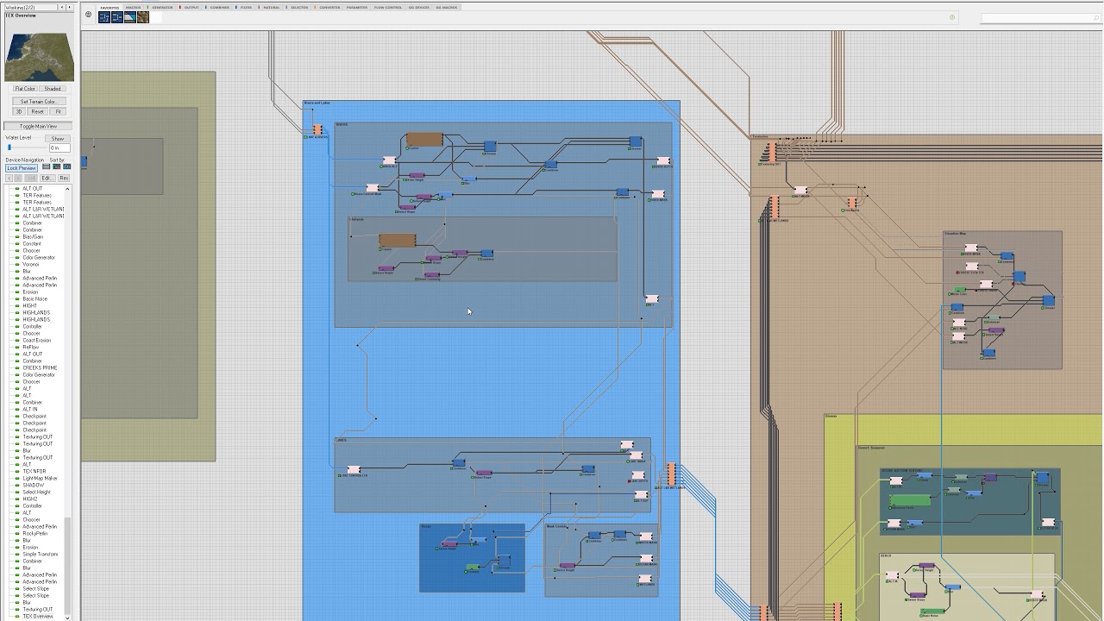Select TEX NFDR in device list
Viewport: 1104px width, 621px height.
(34, 472)
